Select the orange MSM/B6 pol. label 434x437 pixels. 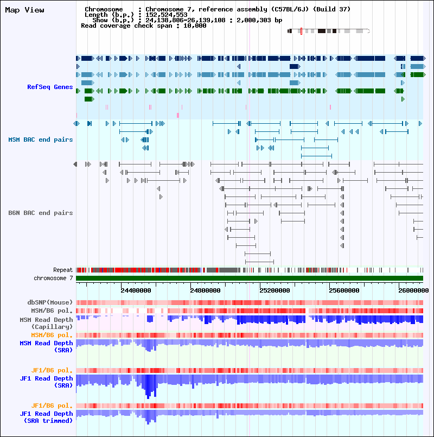click(52, 335)
